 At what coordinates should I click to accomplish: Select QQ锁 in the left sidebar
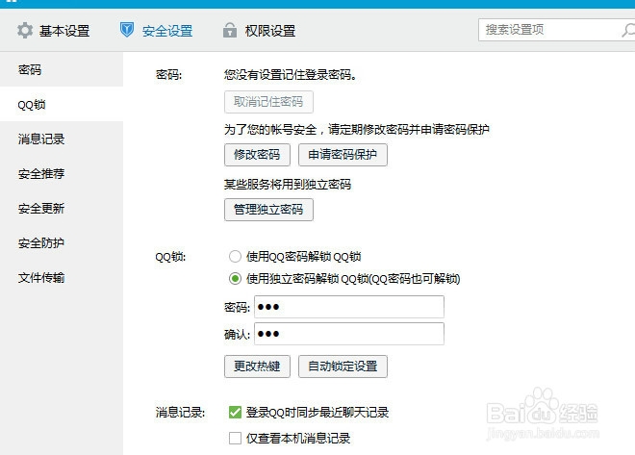(x=62, y=105)
